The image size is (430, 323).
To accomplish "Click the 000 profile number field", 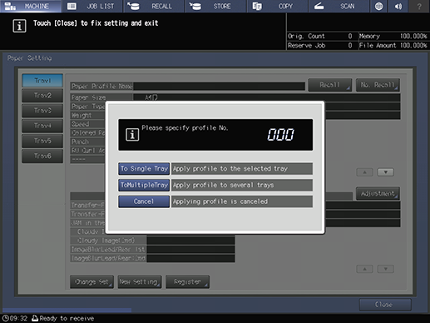I will [x=280, y=135].
